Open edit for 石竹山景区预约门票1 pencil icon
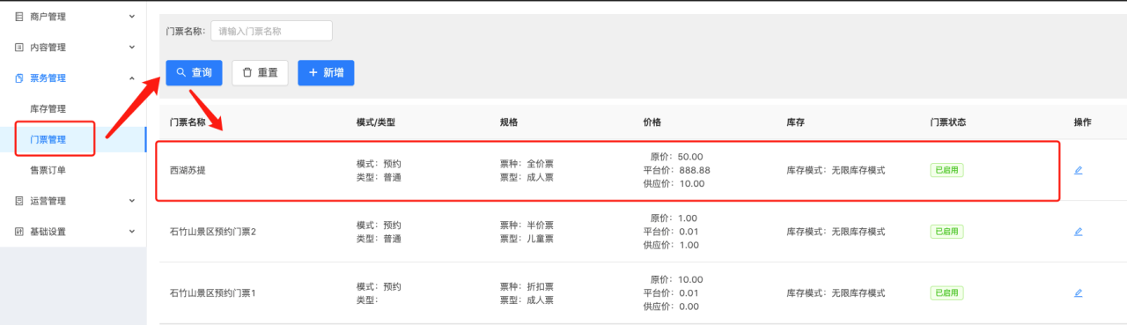This screenshot has height=325, width=1127. 1078,292
